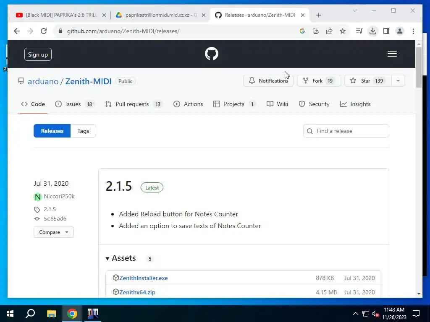Image resolution: width=430 pixels, height=322 pixels.
Task: Expand the Star lists dropdown arrow
Action: coord(398,81)
